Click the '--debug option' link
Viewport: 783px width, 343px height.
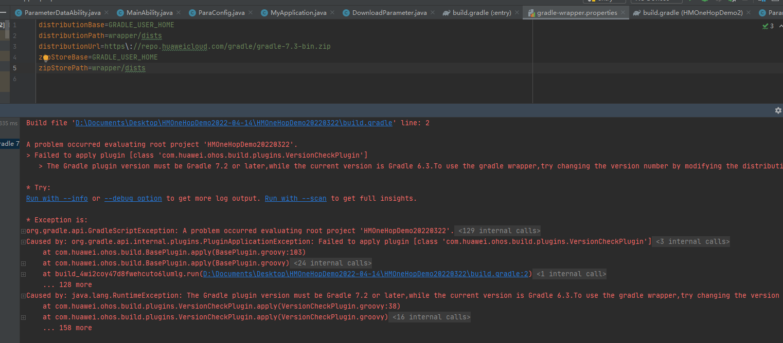tap(133, 199)
